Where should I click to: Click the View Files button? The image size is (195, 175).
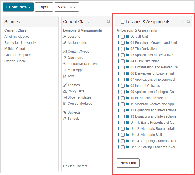[x=67, y=7]
